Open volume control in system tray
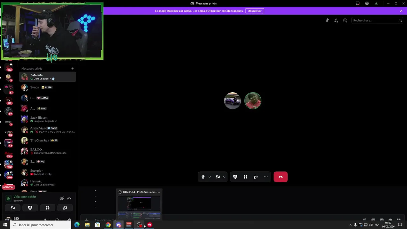The image size is (407, 229). coord(371,225)
